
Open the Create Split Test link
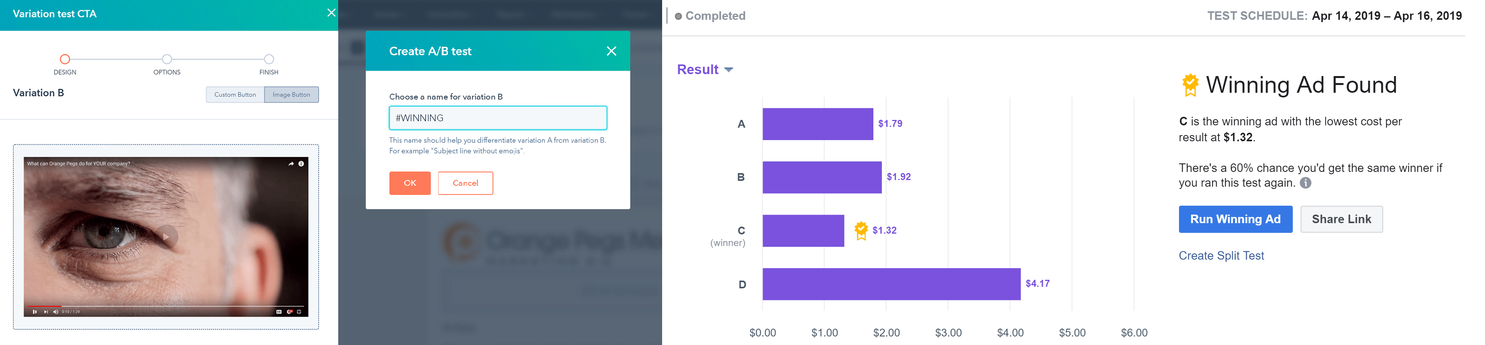(1221, 256)
